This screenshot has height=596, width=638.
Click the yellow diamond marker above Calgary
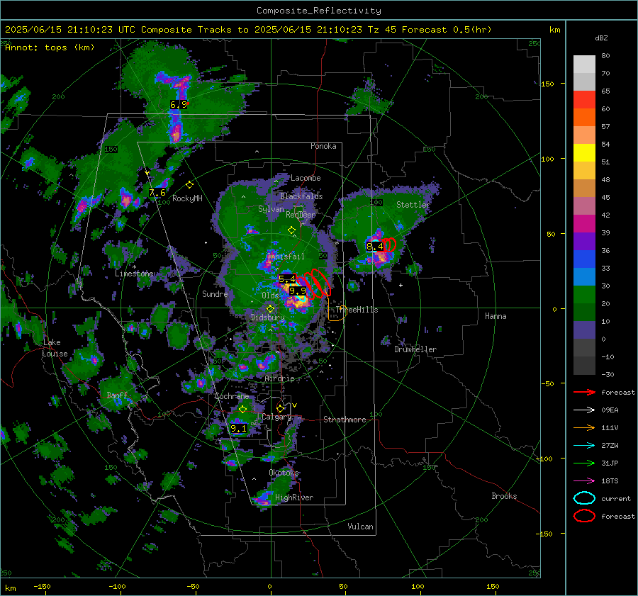coord(280,408)
